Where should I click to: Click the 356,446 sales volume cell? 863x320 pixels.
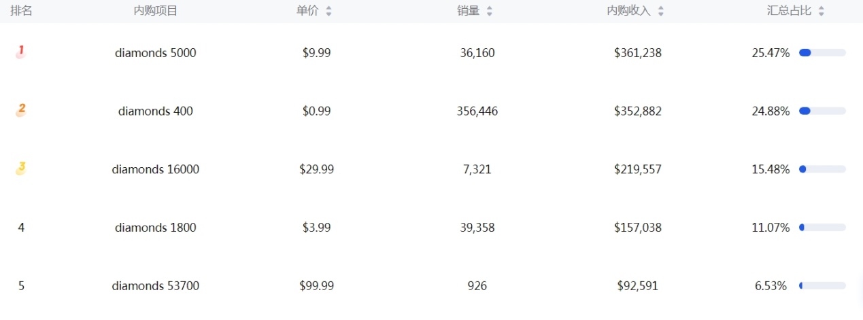click(477, 111)
